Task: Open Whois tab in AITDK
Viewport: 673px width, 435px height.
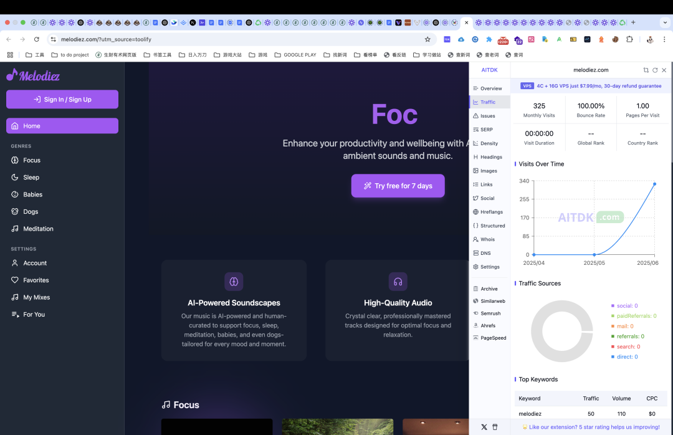Action: pos(489,239)
